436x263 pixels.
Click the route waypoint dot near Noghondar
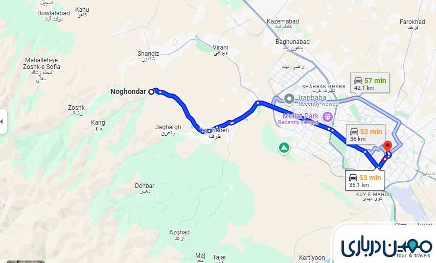tap(160, 92)
